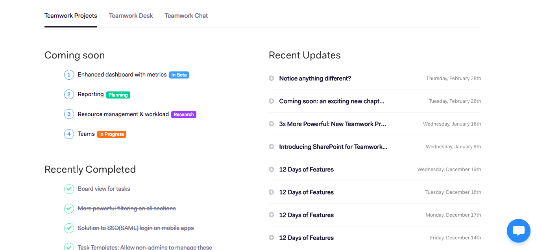This screenshot has width=536, height=250.
Task: Click checkmark beside Board view for tasks
Action: click(69, 189)
